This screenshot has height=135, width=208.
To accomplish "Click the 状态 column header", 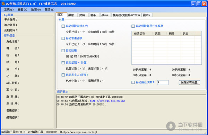I will 187,34.
